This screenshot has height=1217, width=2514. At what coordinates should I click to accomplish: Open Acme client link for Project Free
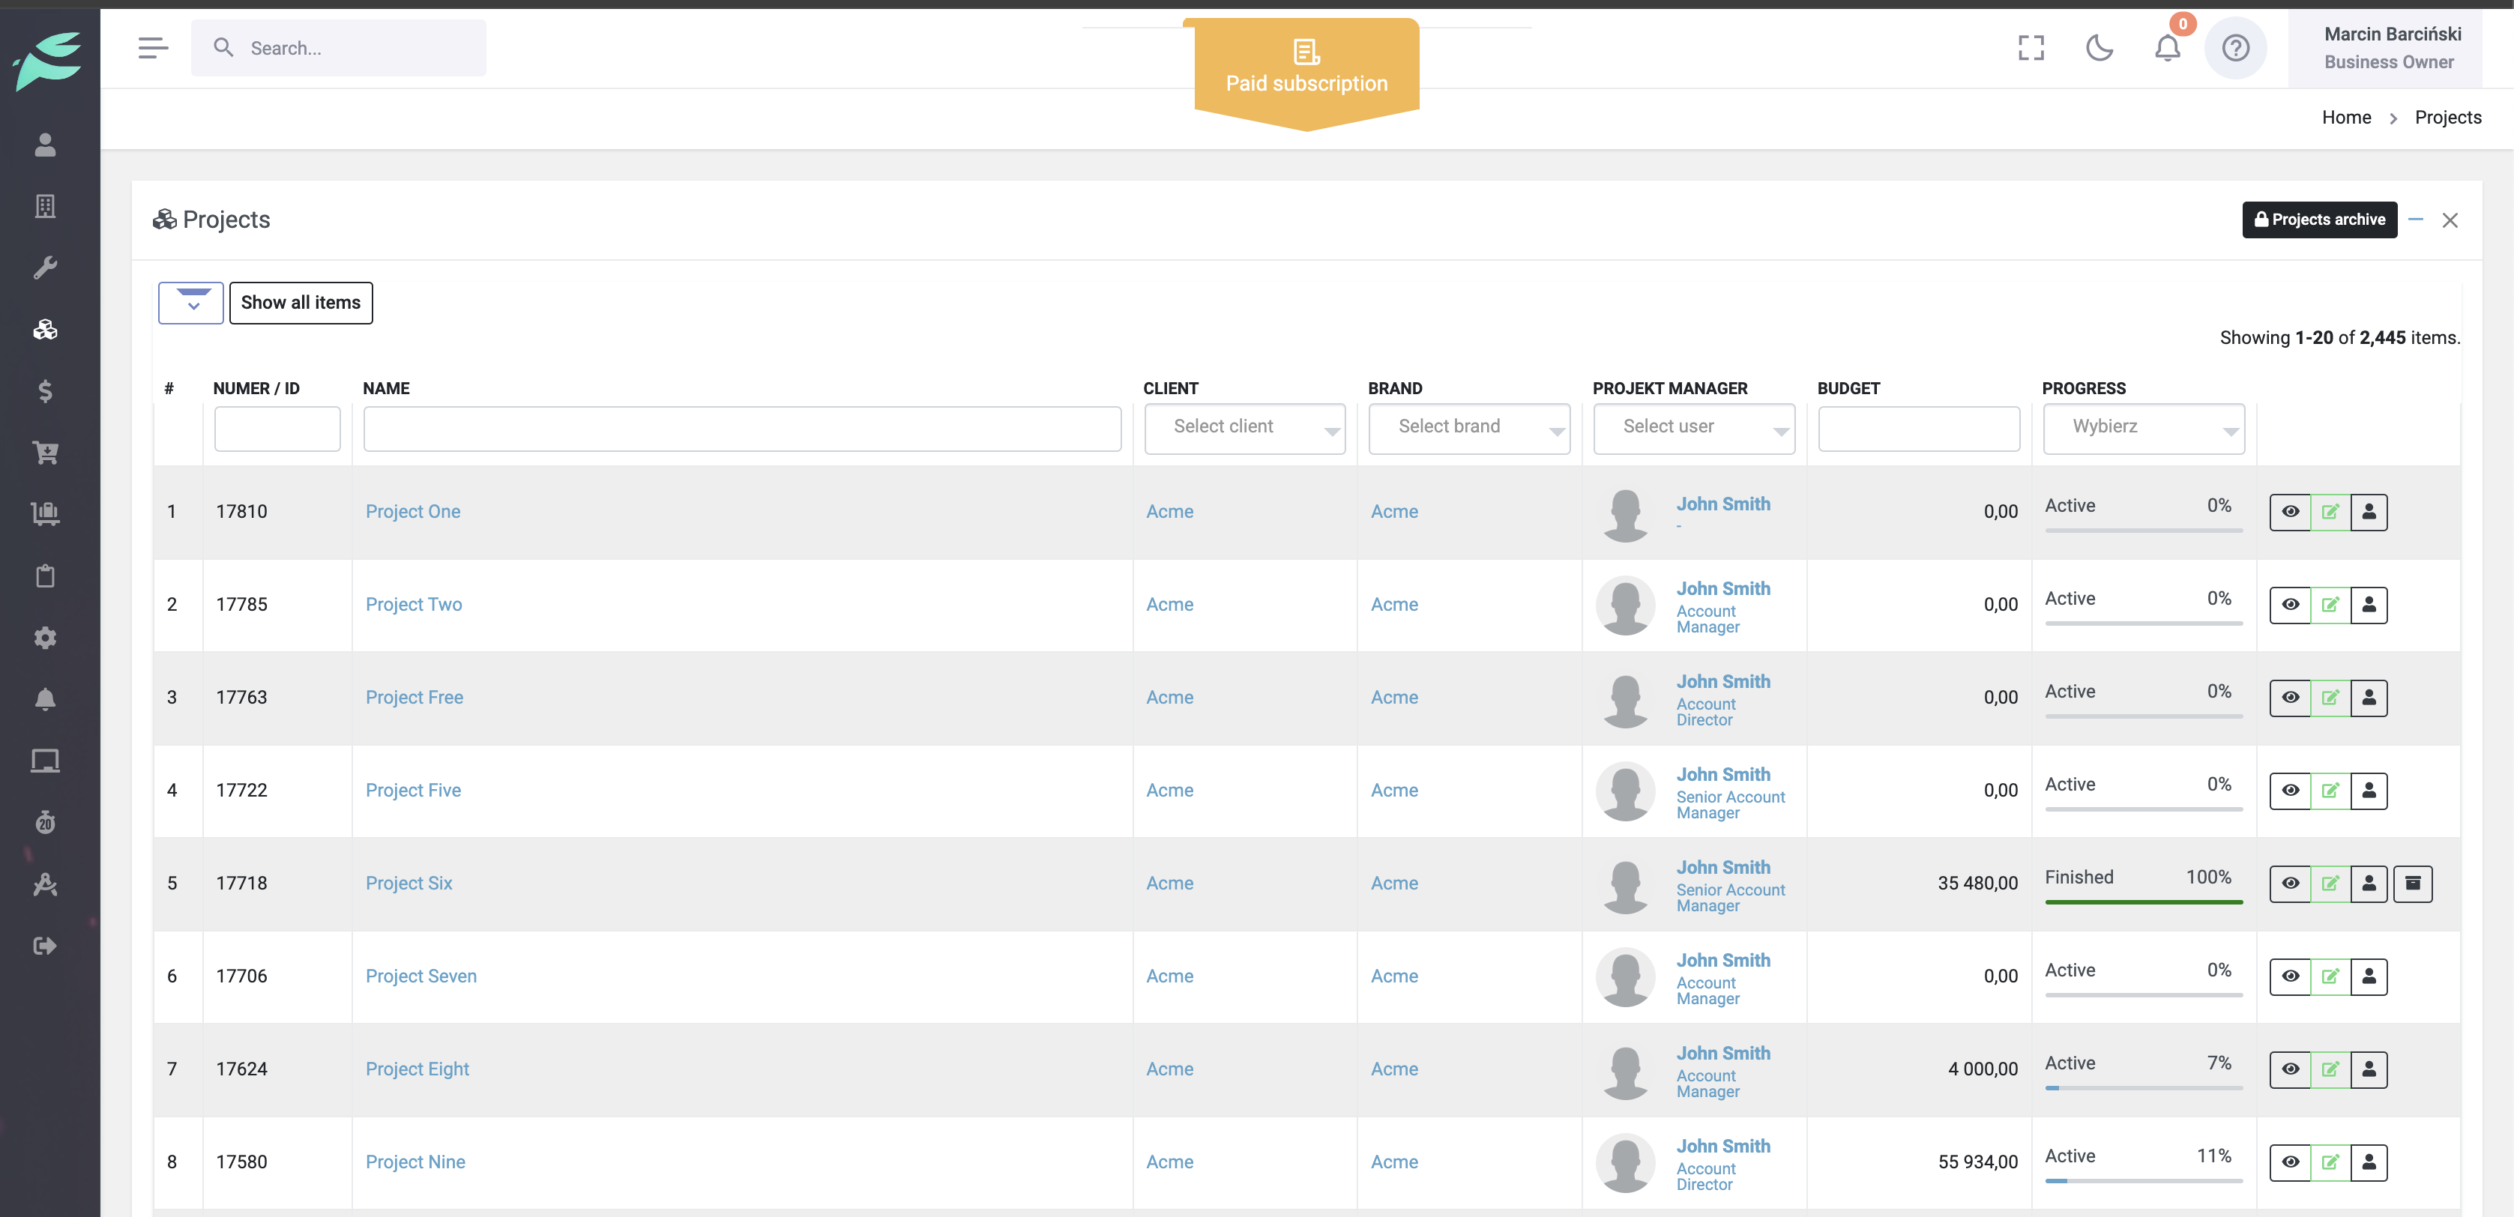point(1169,698)
